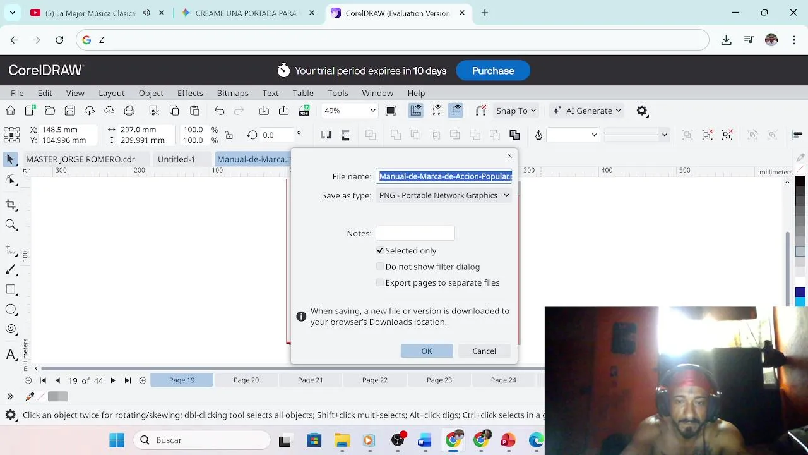Publish to PDF using the PDF icon
This screenshot has height=455, width=808.
coord(304,111)
